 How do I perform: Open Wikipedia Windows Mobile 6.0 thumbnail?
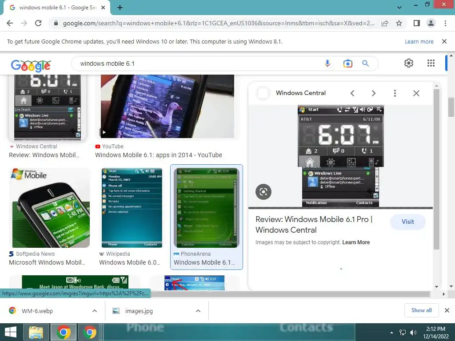click(x=132, y=208)
